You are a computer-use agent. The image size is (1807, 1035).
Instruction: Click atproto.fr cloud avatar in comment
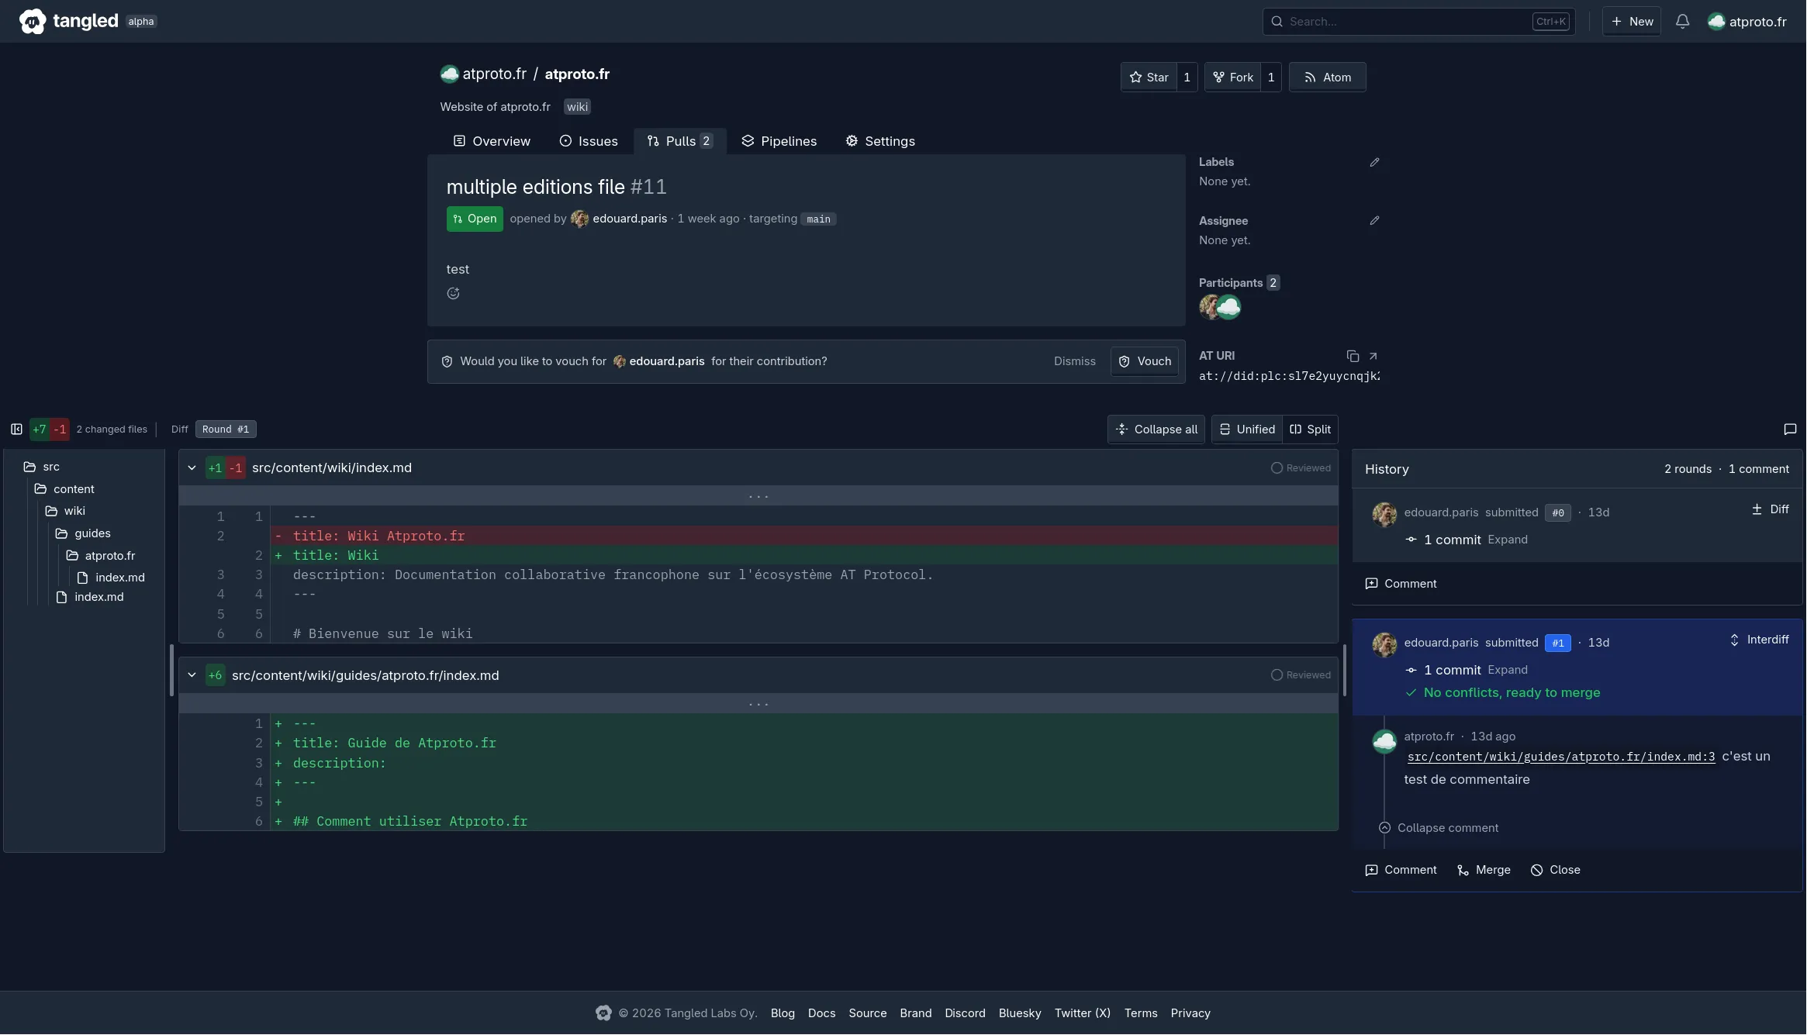pos(1384,741)
